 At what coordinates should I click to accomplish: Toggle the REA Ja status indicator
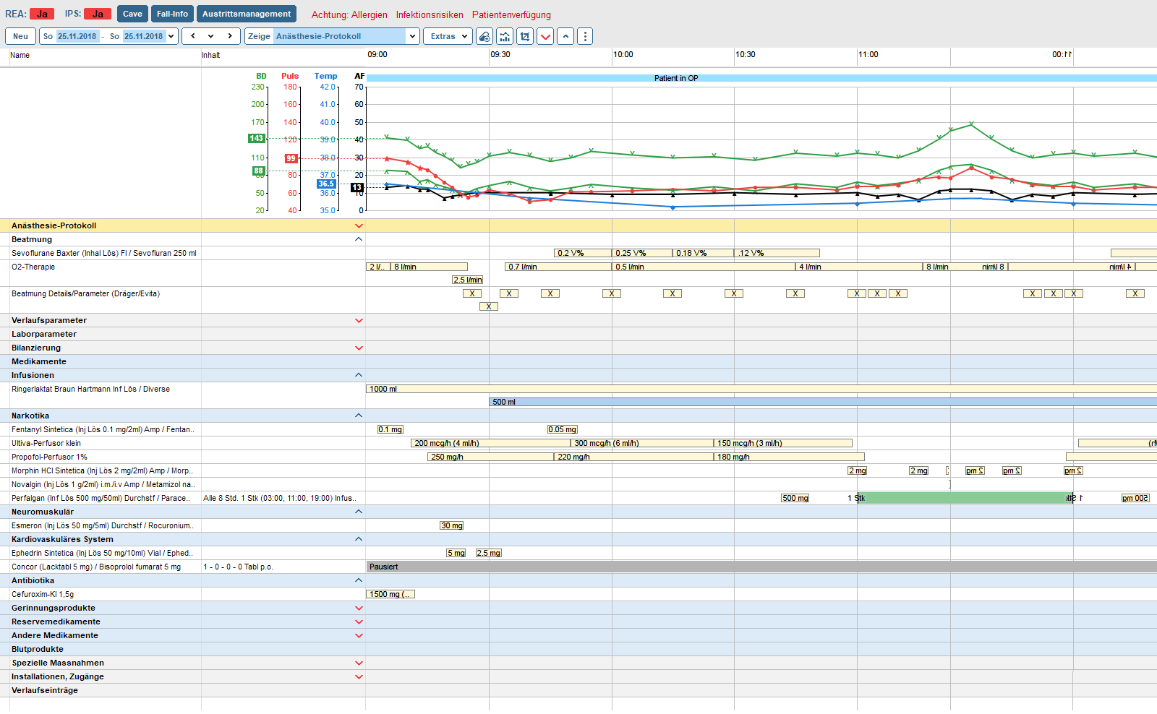tap(42, 14)
